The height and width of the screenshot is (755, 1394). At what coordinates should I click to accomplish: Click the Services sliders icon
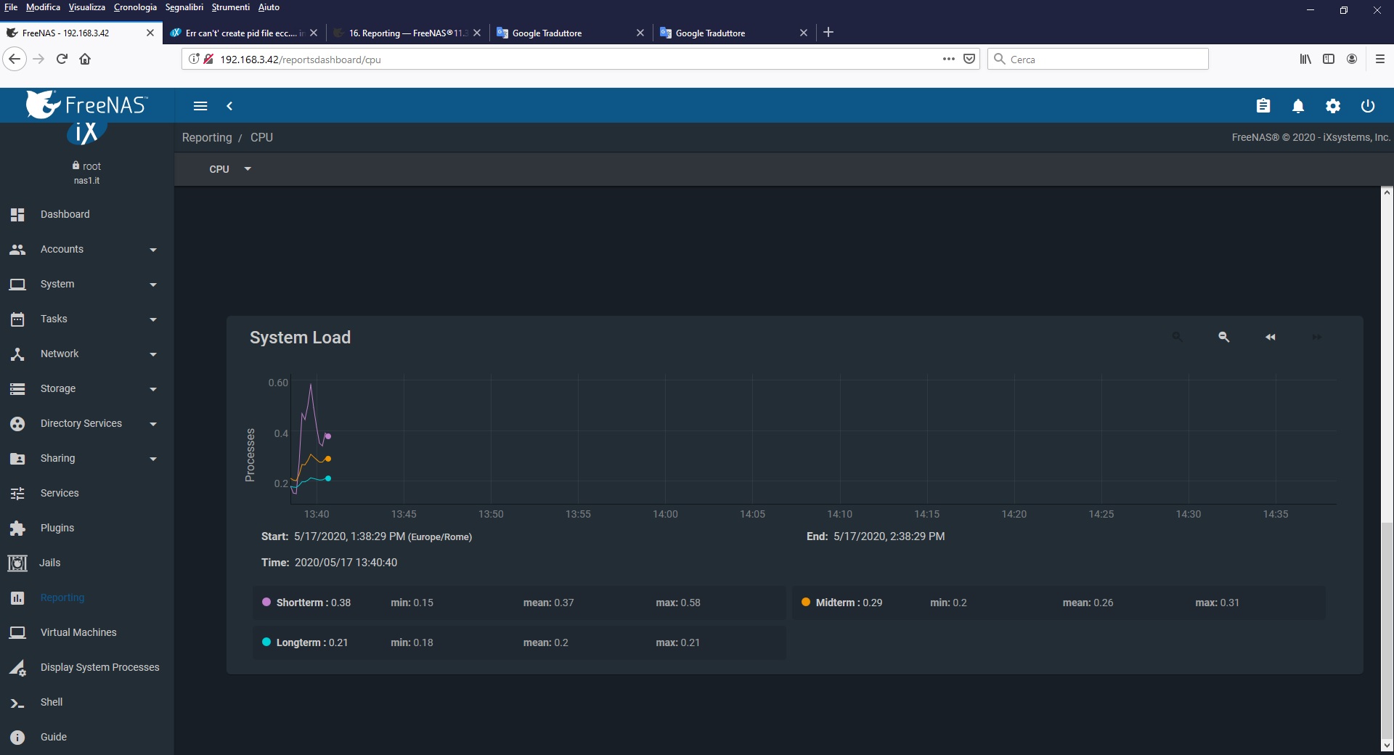click(x=17, y=493)
